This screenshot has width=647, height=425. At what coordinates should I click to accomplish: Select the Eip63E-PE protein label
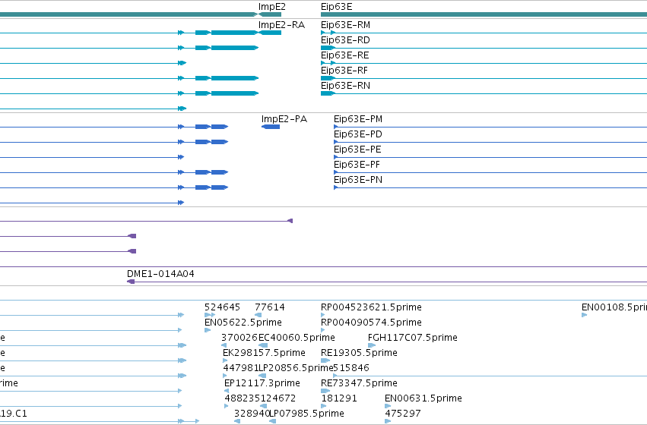(x=357, y=150)
